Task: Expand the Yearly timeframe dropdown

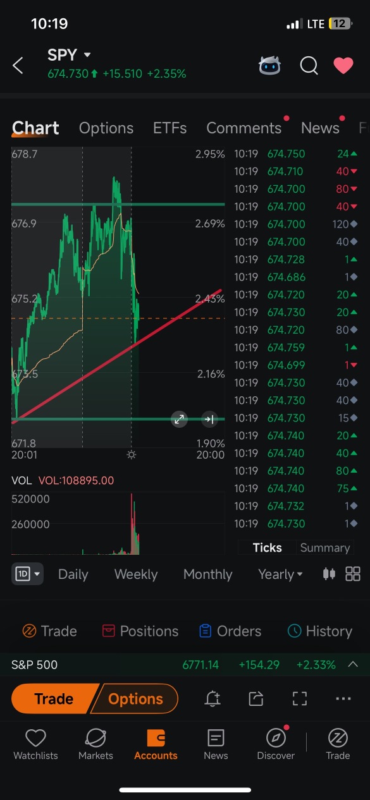Action: pos(280,574)
